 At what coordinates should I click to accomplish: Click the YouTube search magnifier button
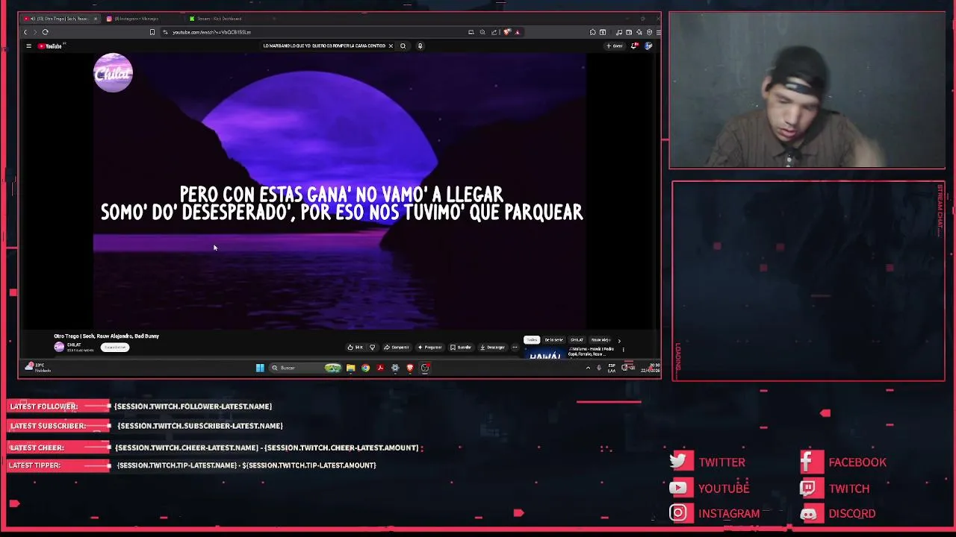click(x=403, y=46)
